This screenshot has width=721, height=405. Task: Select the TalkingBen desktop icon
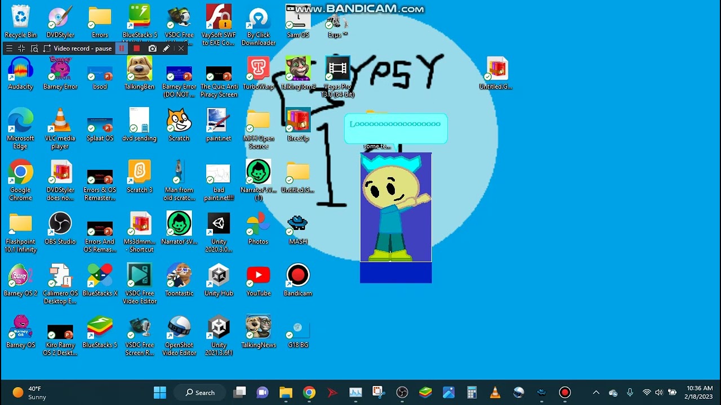click(x=140, y=73)
